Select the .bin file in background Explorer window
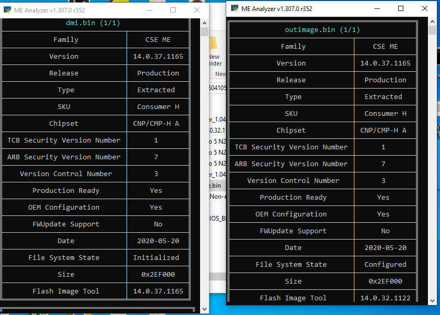The height and width of the screenshot is (315, 440). (x=217, y=186)
